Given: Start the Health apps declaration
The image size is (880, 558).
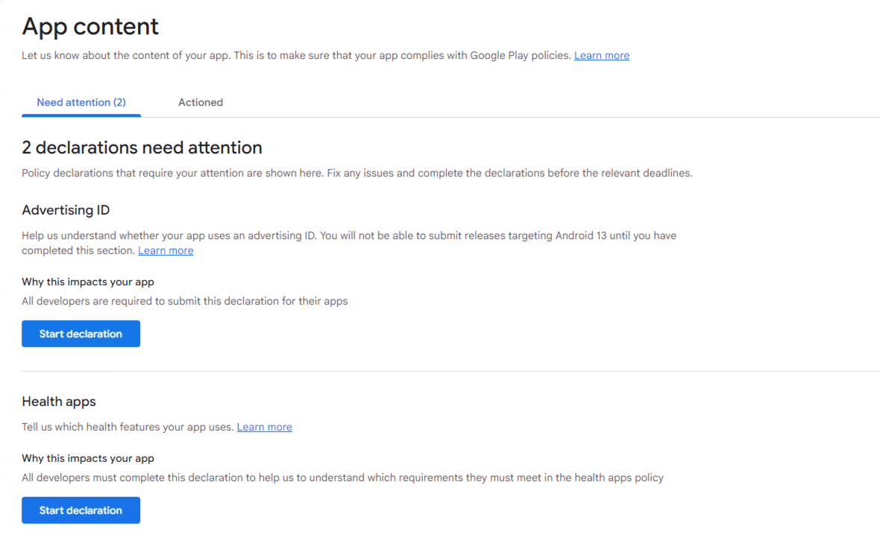Looking at the screenshot, I should tap(81, 510).
